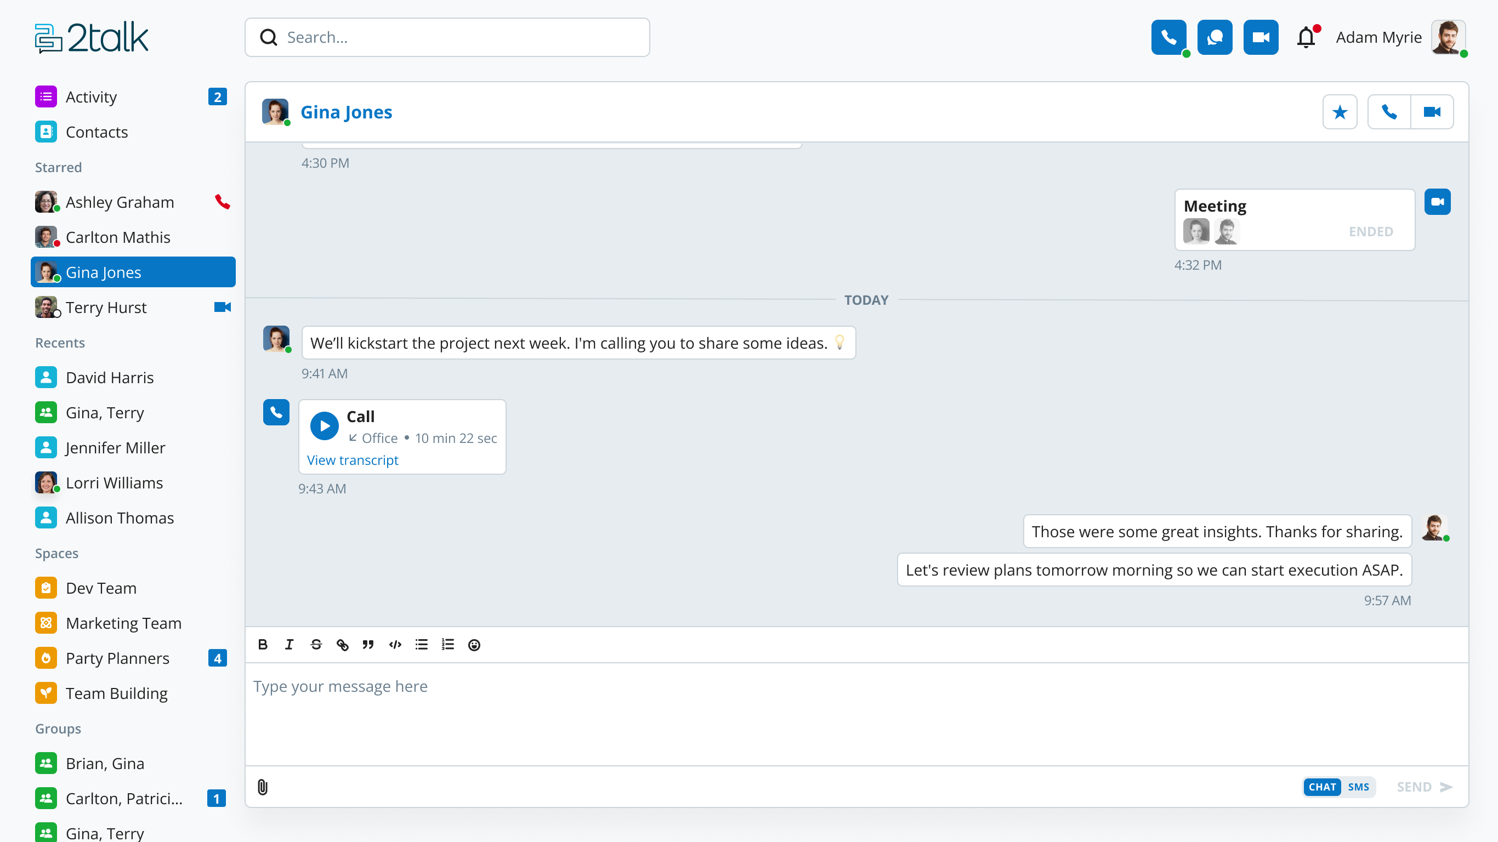Open the notifications bell
The image size is (1498, 842).
[1306, 37]
